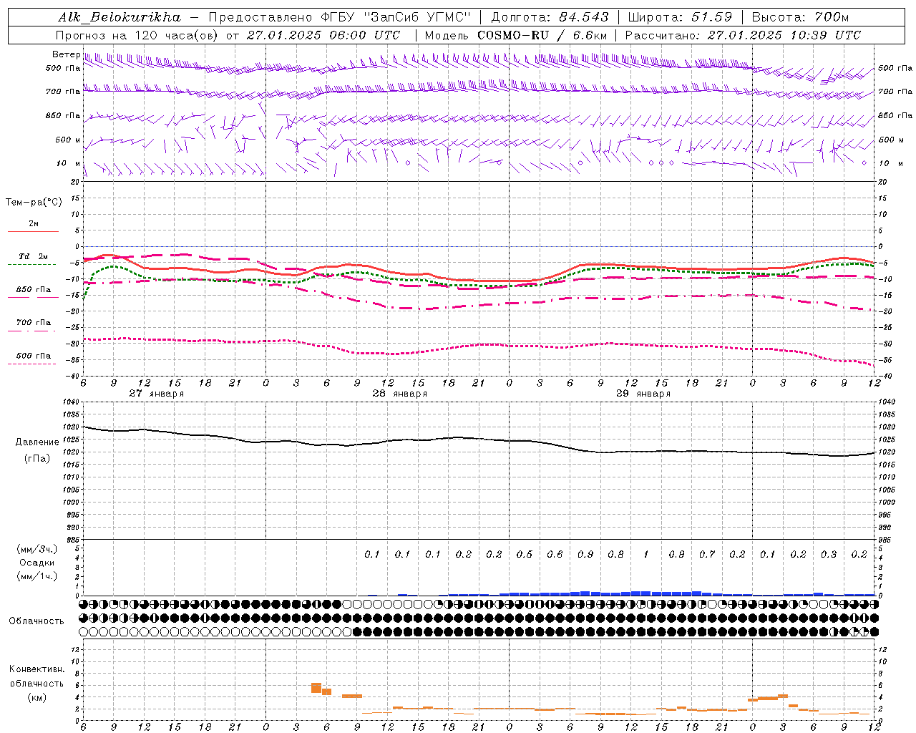Click the dash-dot line sample under '700 гПа' legend
This screenshot has width=916, height=733.
tap(32, 331)
